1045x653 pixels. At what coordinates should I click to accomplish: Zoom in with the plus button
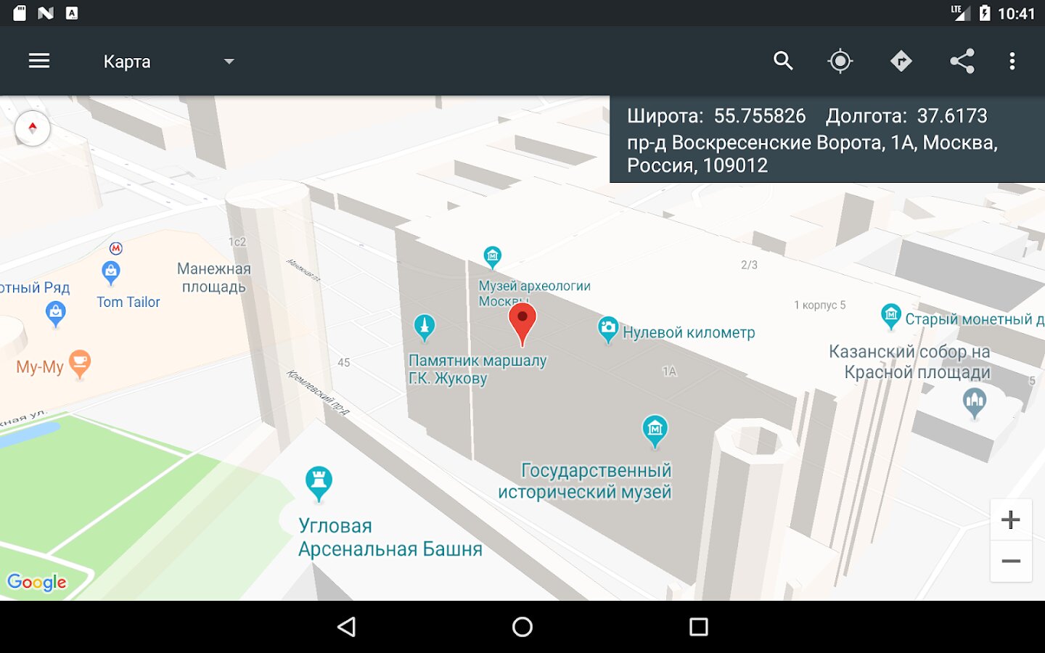click(x=1011, y=519)
